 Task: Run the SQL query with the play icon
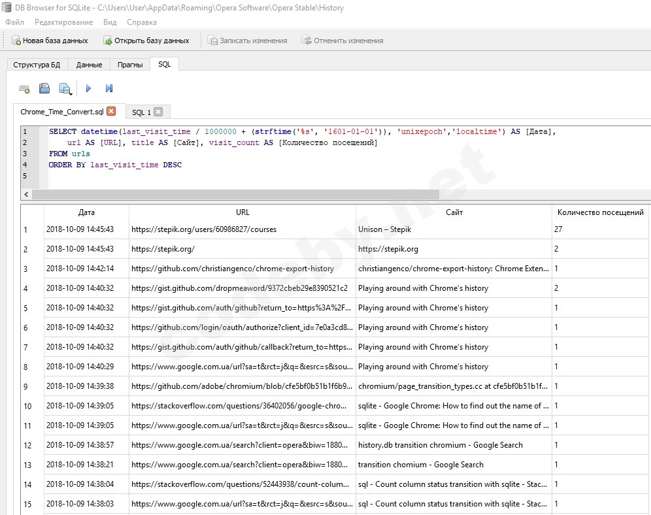(88, 88)
